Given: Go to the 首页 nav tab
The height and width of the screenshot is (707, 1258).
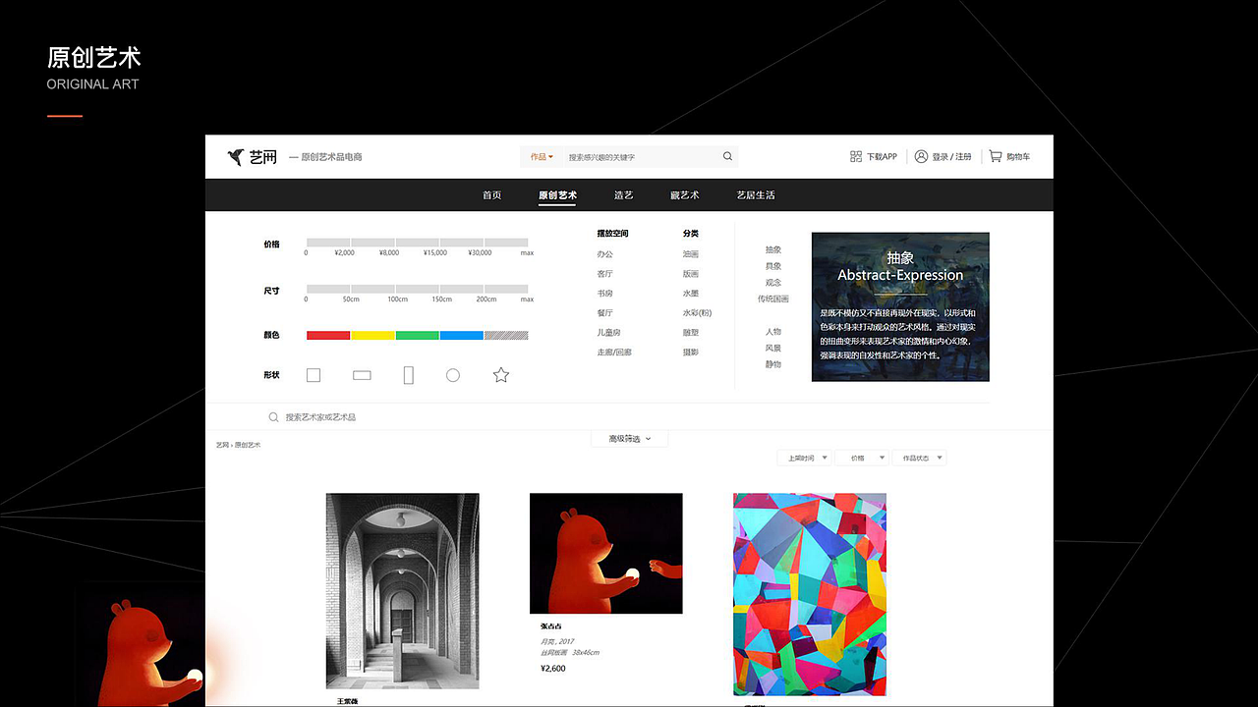Looking at the screenshot, I should tap(492, 195).
